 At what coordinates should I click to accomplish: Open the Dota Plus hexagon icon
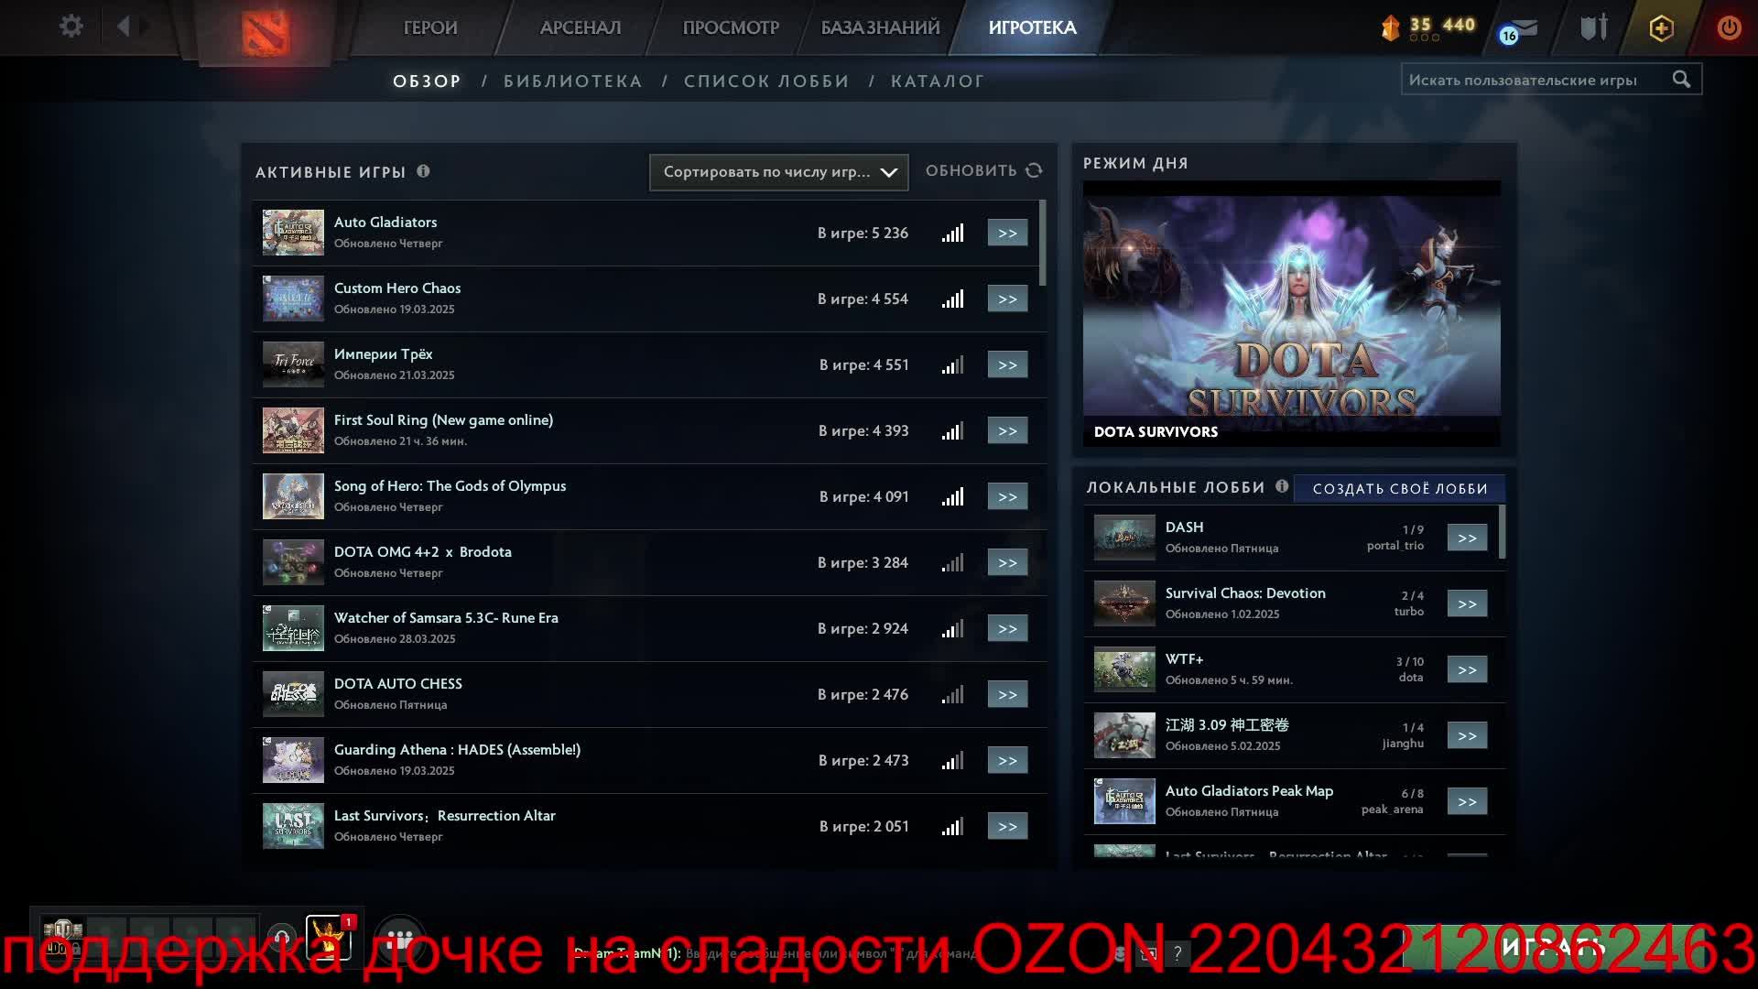[x=1661, y=28]
